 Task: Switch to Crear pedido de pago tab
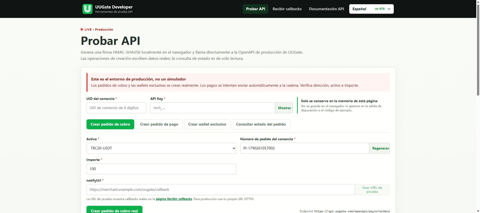point(159,124)
